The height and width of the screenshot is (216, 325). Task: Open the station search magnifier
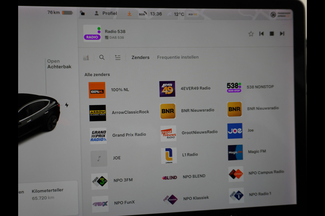(x=102, y=57)
